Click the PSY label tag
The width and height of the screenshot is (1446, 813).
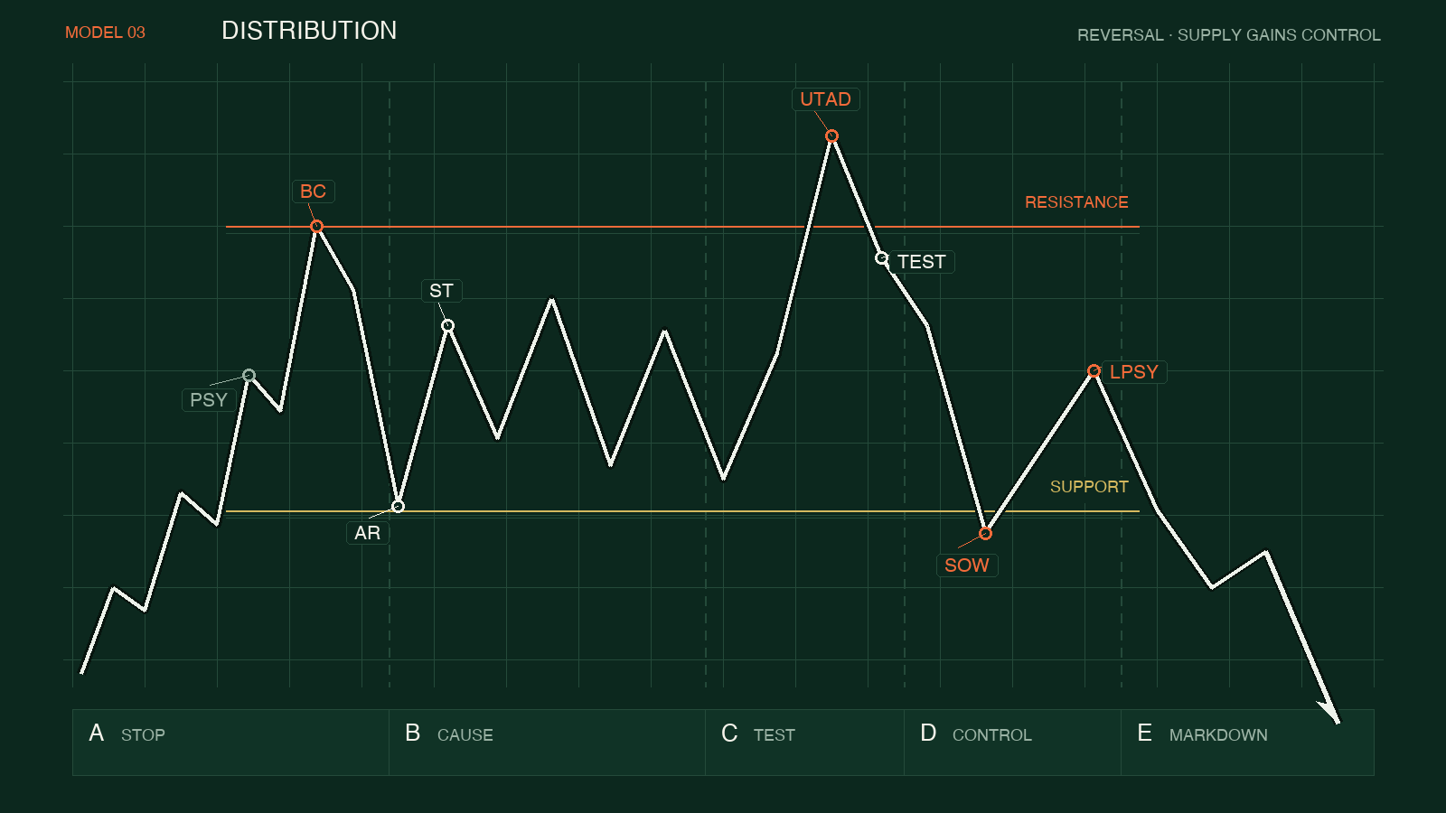pyautogui.click(x=209, y=400)
